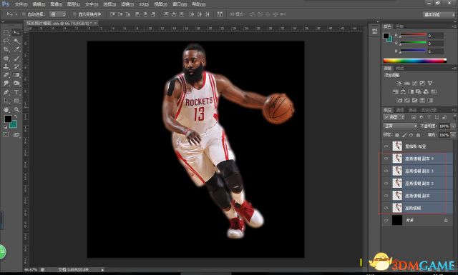Hide the 高斯模糊 副本 3 layer
Image resolution: width=458 pixels, height=275 pixels.
tap(386, 171)
